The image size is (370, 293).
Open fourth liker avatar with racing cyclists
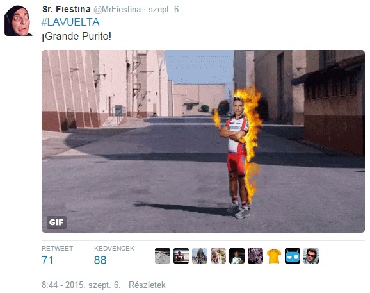click(218, 256)
